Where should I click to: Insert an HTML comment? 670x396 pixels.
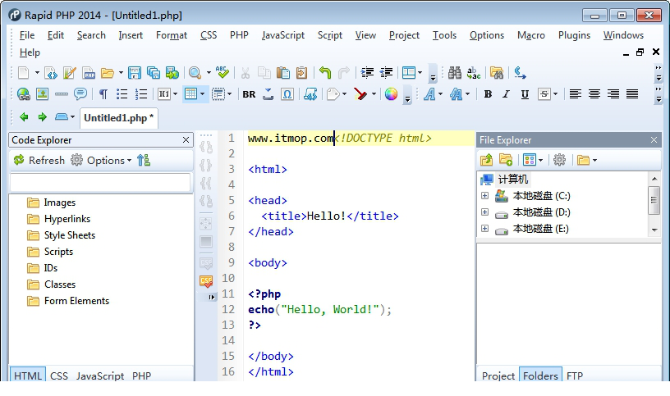click(x=80, y=94)
